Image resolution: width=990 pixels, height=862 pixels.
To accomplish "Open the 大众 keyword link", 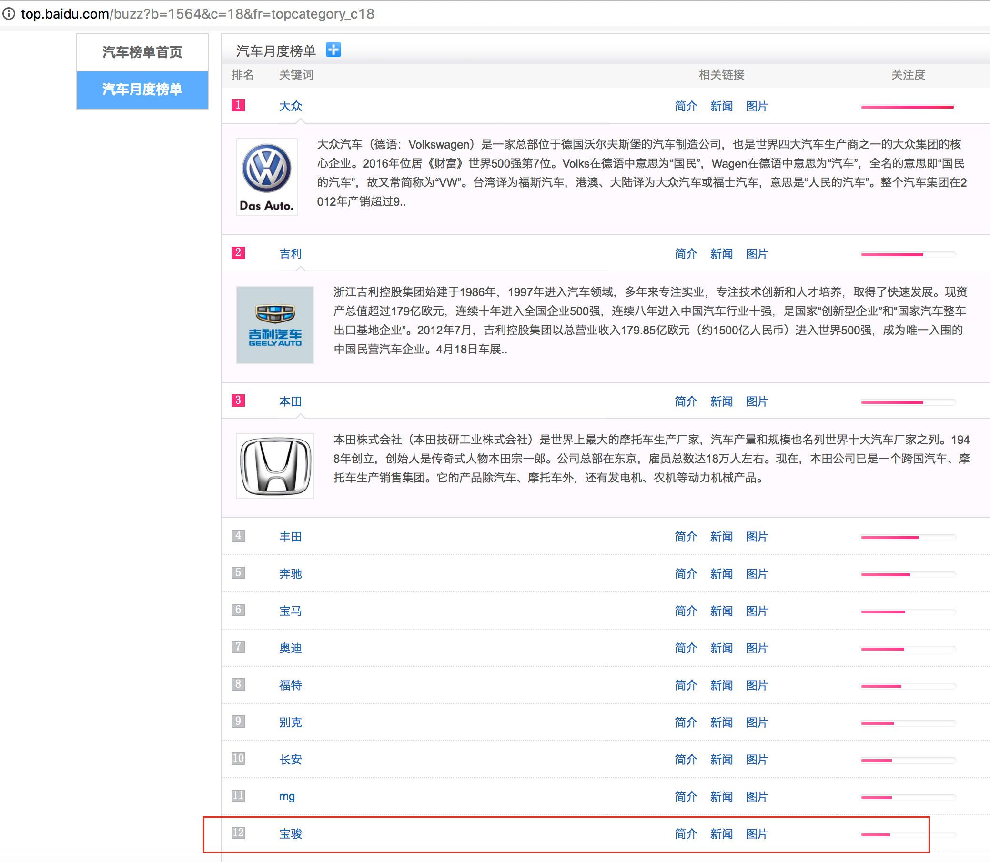I will click(x=291, y=106).
